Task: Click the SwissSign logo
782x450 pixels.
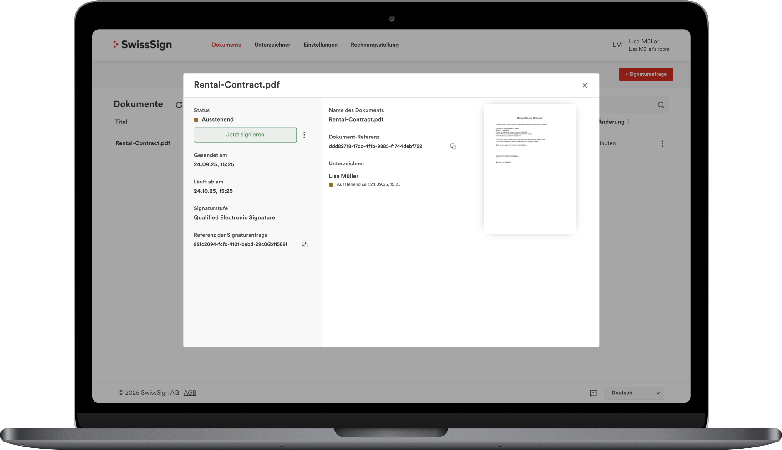Action: pos(143,45)
